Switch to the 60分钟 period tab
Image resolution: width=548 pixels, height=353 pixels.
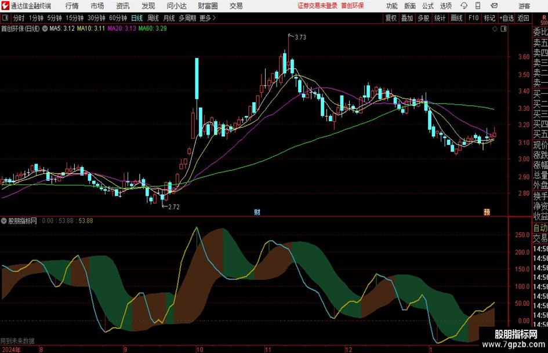click(x=118, y=18)
